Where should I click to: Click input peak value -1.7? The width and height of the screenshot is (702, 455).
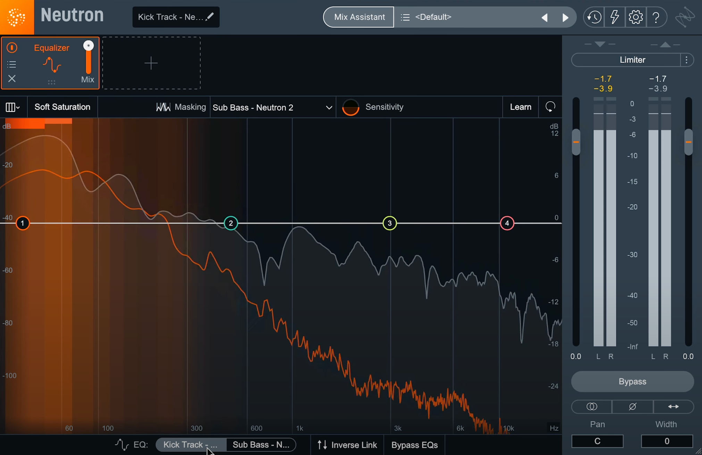[x=603, y=79]
